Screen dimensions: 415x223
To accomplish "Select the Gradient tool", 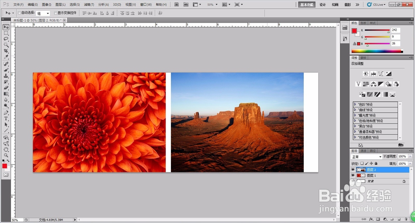I will [x=6, y=94].
